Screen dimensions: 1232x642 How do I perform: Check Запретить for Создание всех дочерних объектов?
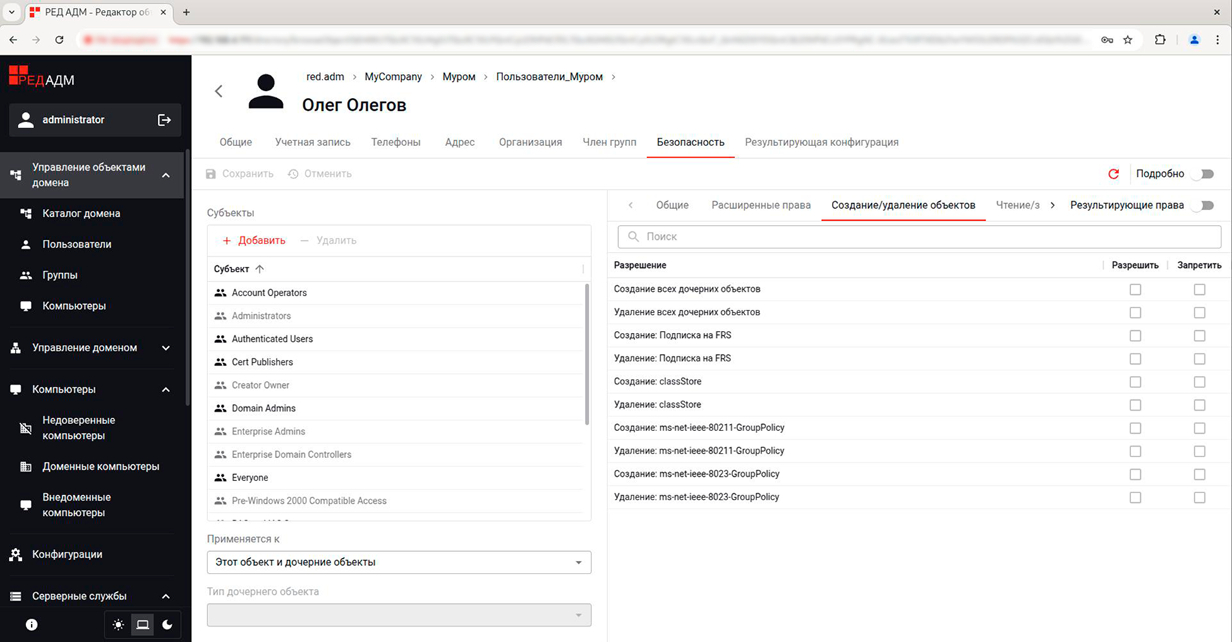click(x=1200, y=289)
